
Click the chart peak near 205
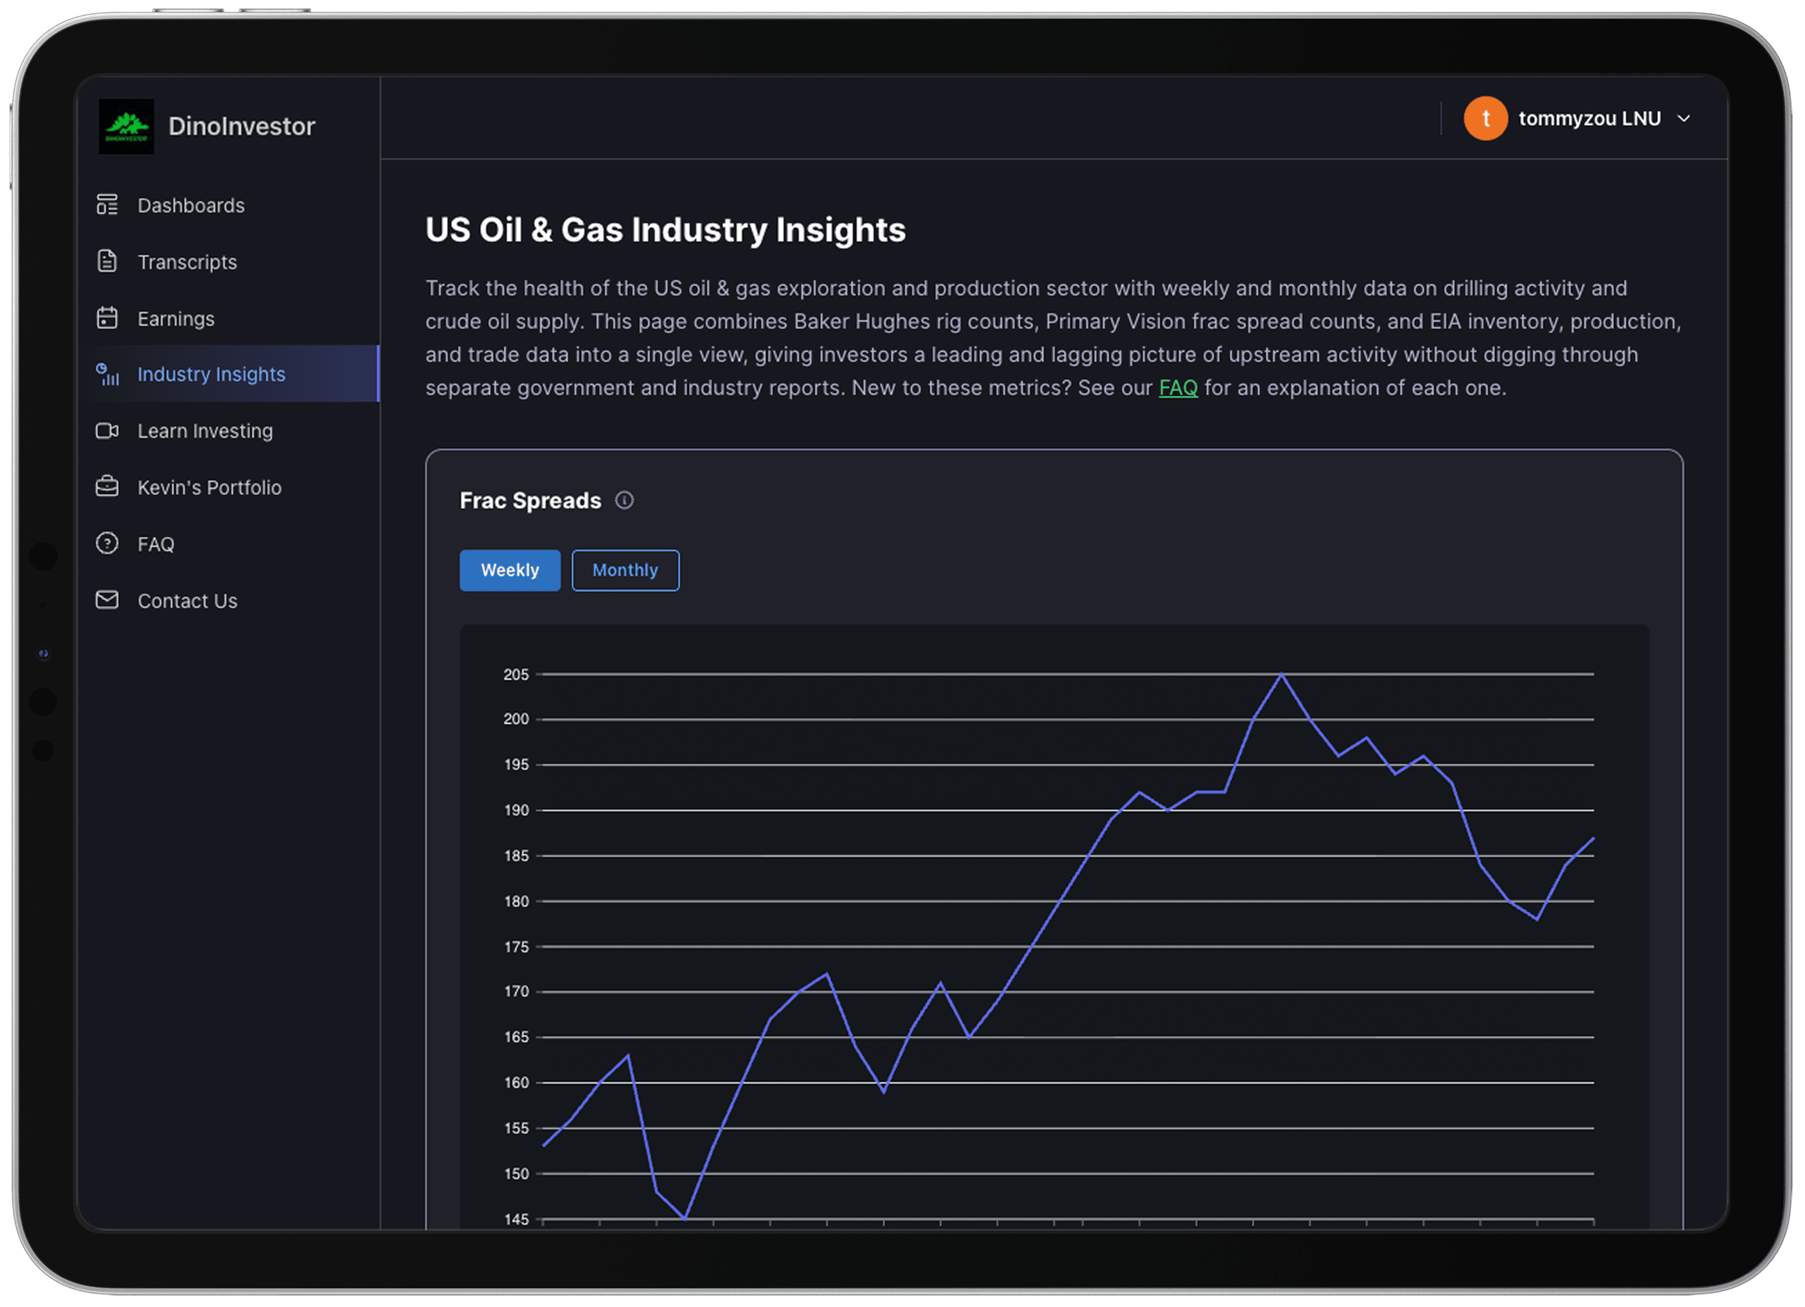pos(1281,675)
